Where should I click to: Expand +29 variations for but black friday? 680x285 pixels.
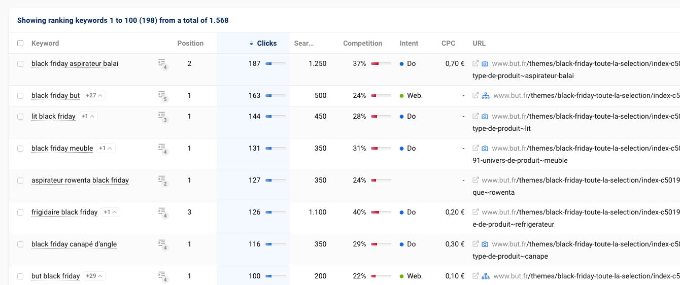94,276
